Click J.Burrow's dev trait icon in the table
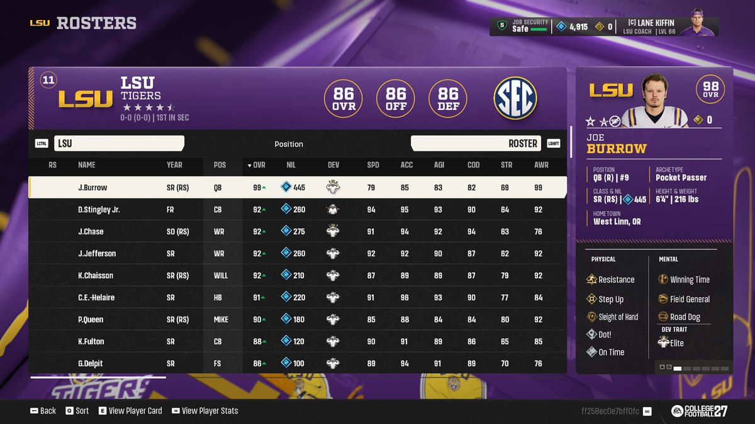This screenshot has height=424, width=755. coord(333,187)
